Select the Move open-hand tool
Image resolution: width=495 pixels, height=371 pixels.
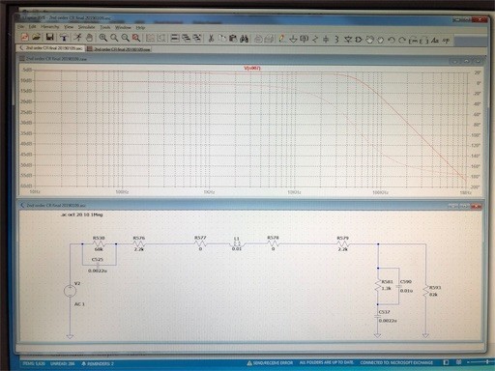(369, 40)
